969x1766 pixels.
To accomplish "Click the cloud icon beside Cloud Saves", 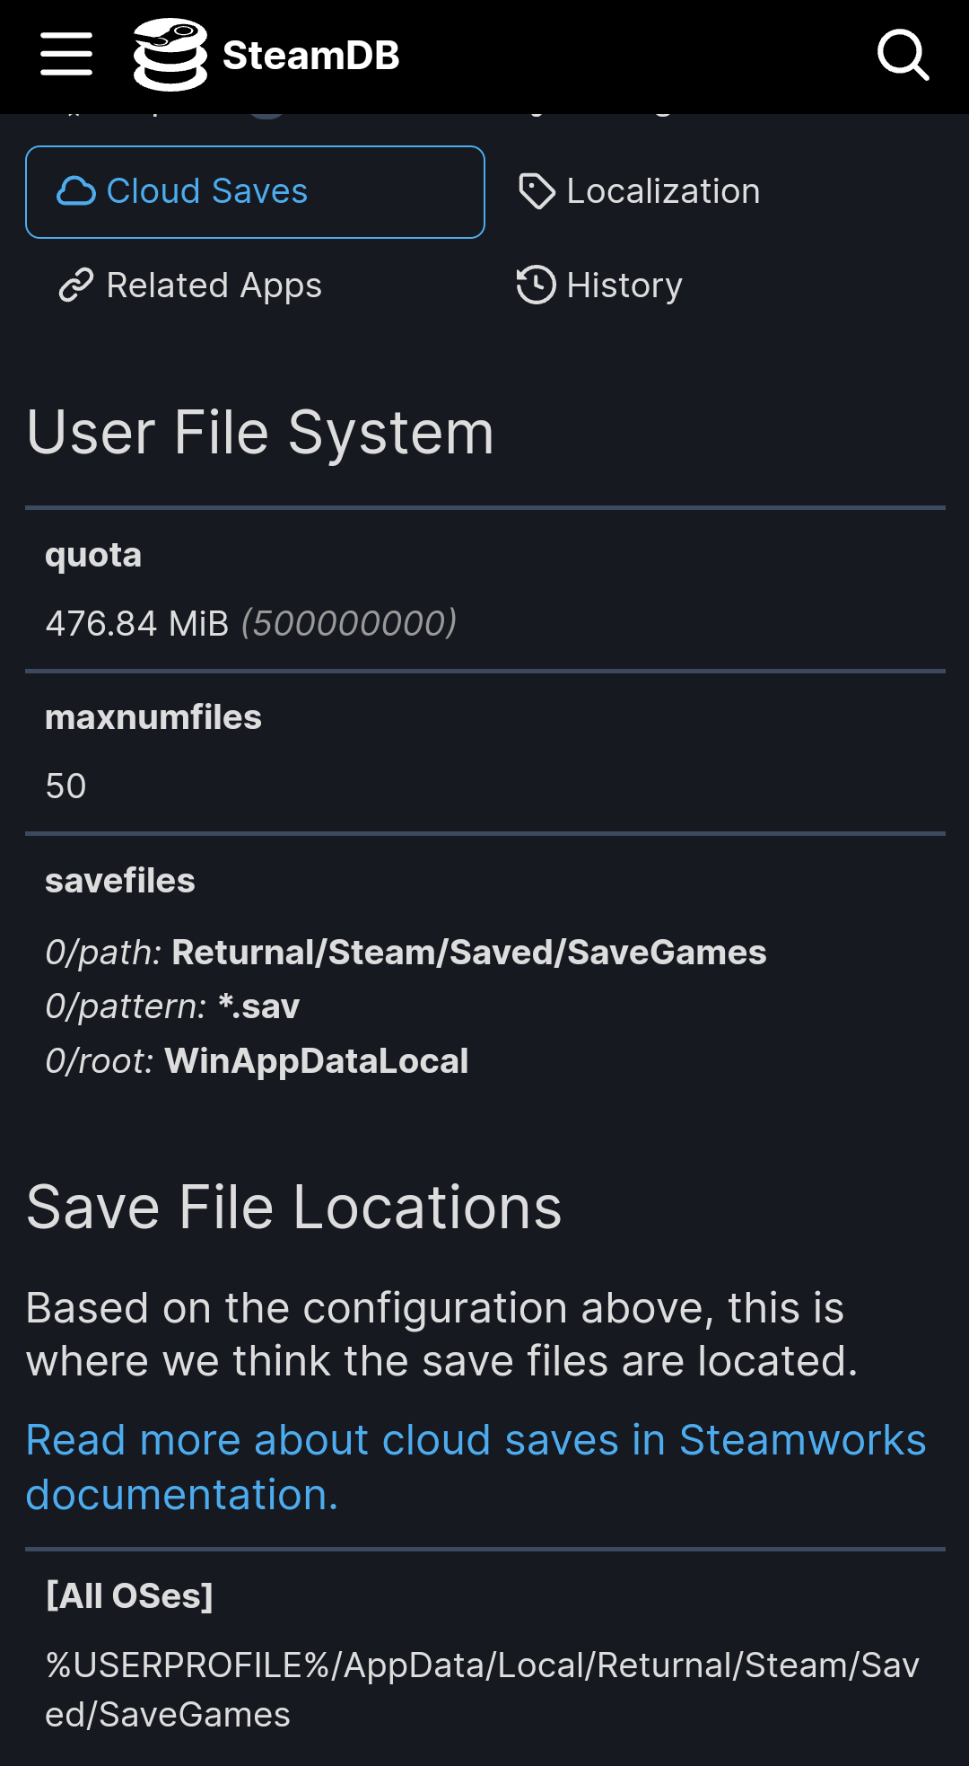I will pyautogui.click(x=76, y=191).
